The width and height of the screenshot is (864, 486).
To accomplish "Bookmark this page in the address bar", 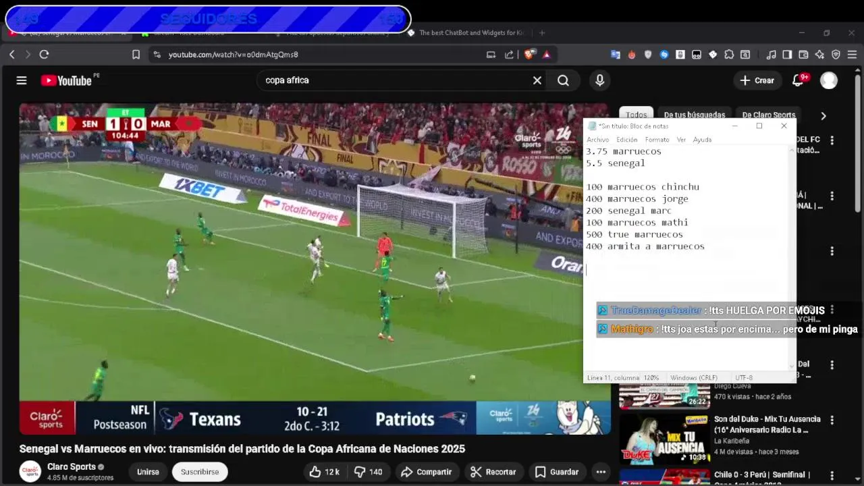I will (136, 55).
